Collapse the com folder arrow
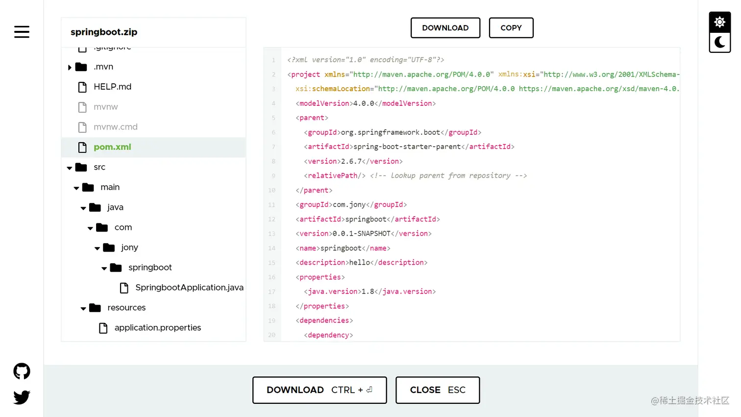 (x=90, y=228)
